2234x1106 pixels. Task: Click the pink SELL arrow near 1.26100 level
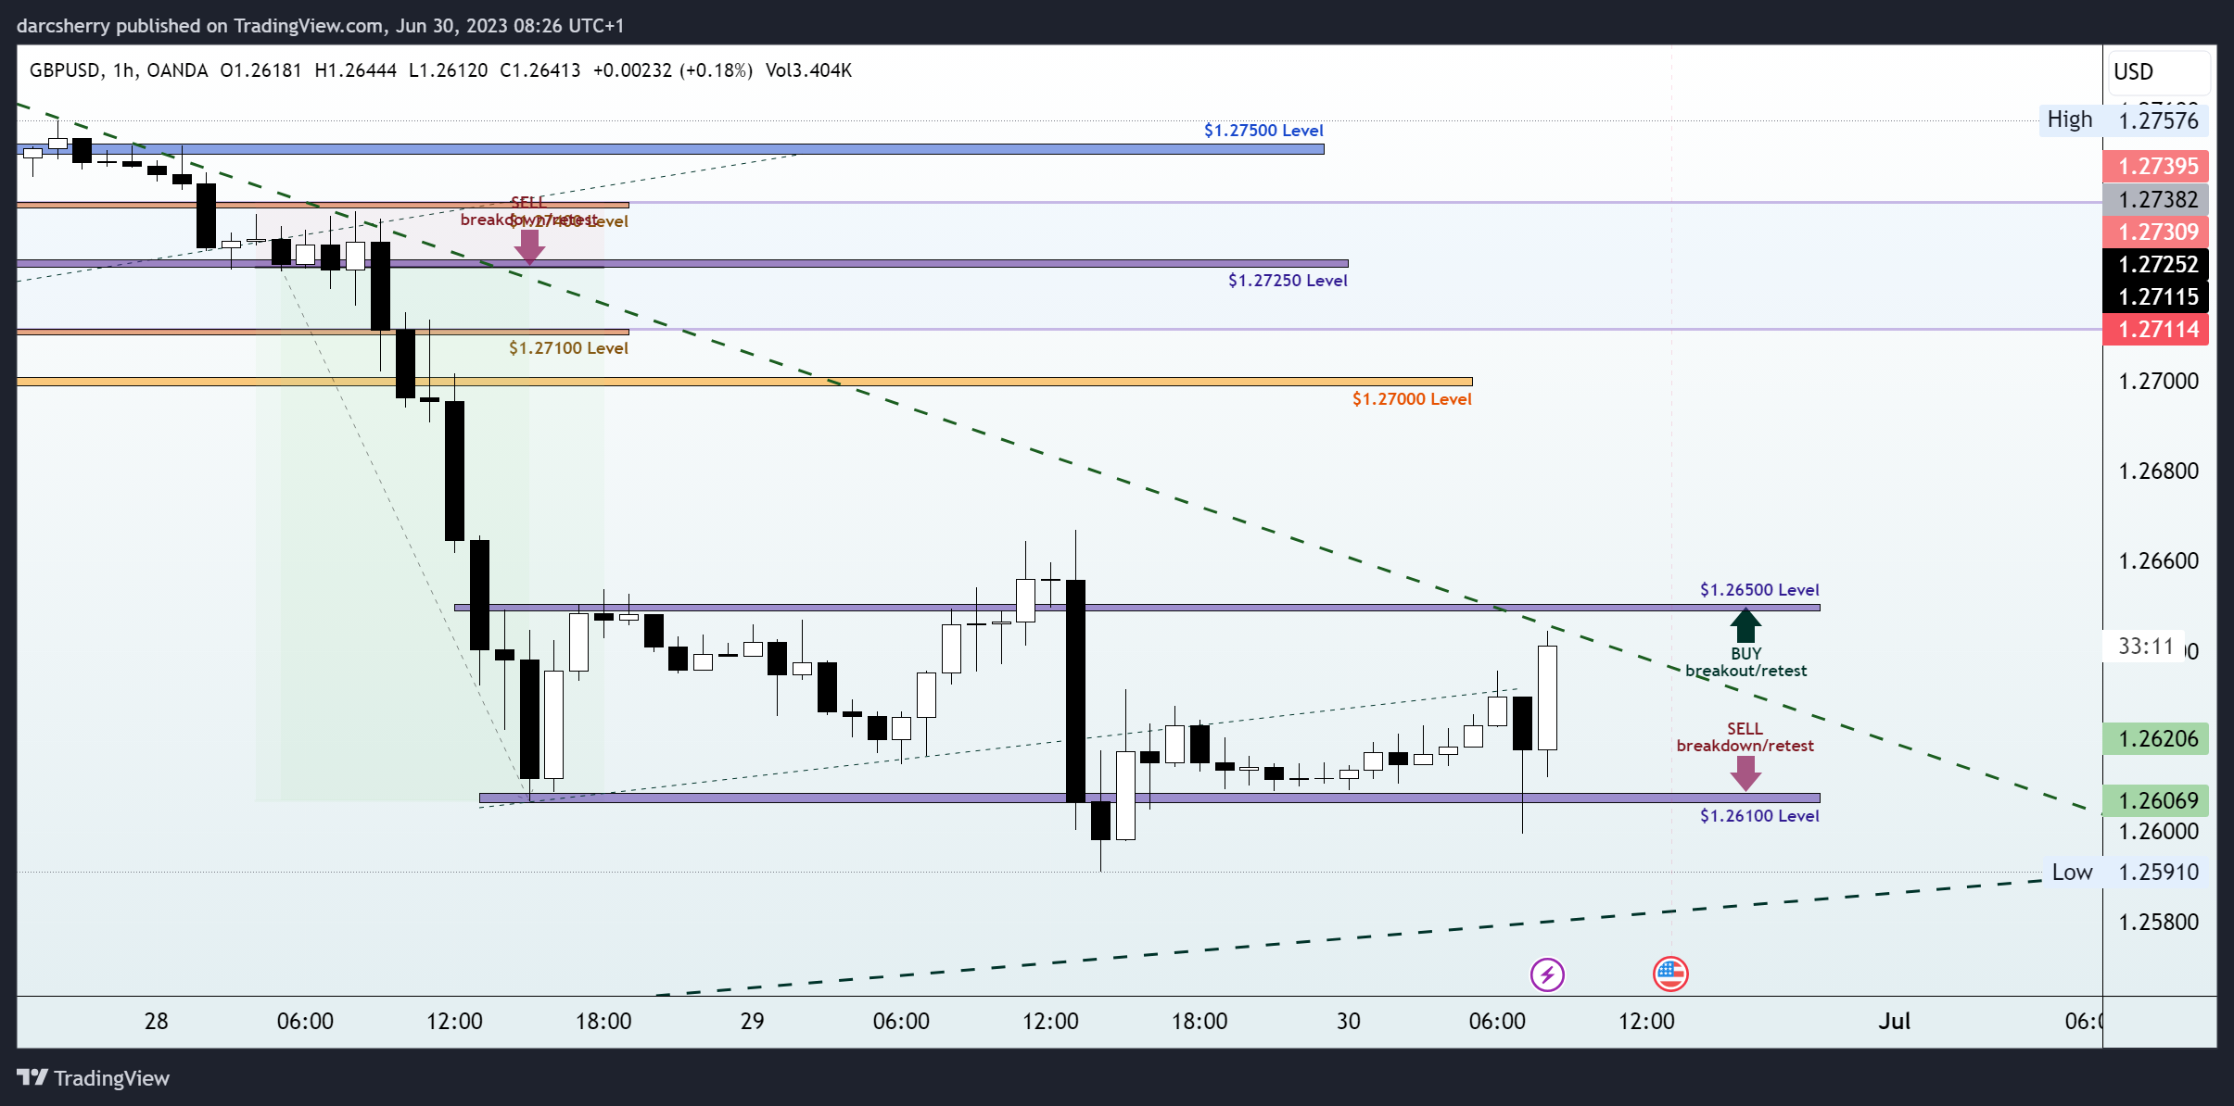(1745, 773)
